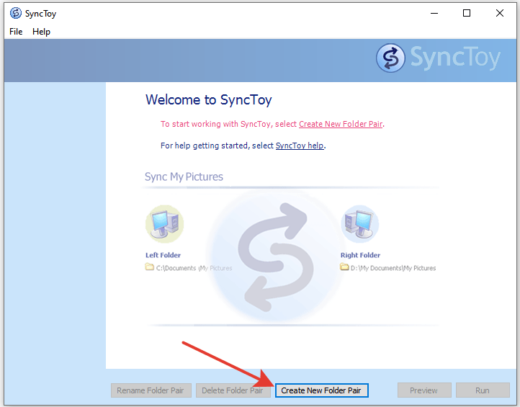This screenshot has height=407, width=520.
Task: Click the Right Folder computer icon
Action: pos(360,224)
